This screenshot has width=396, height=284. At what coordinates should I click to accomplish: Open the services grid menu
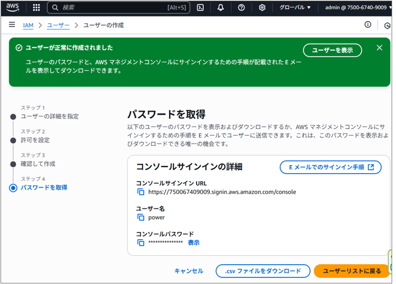(36, 8)
